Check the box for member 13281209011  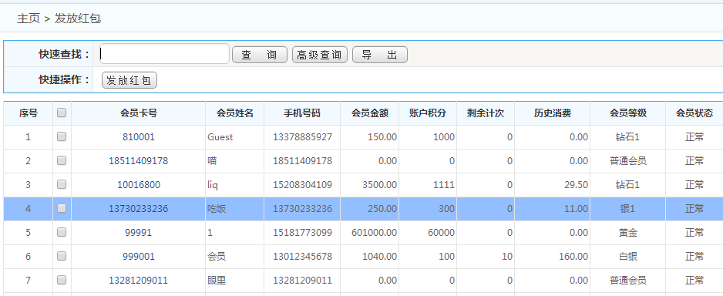click(x=62, y=280)
